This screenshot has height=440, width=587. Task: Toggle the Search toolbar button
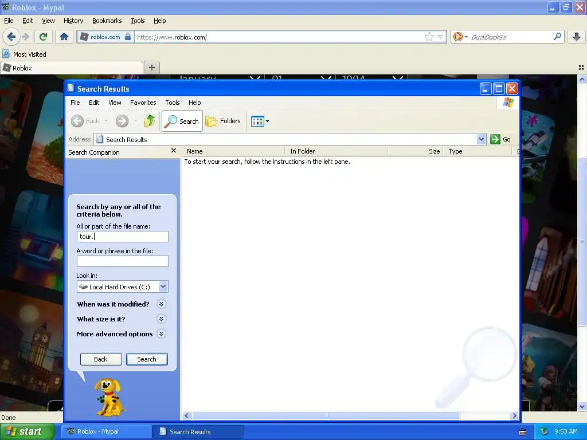182,121
